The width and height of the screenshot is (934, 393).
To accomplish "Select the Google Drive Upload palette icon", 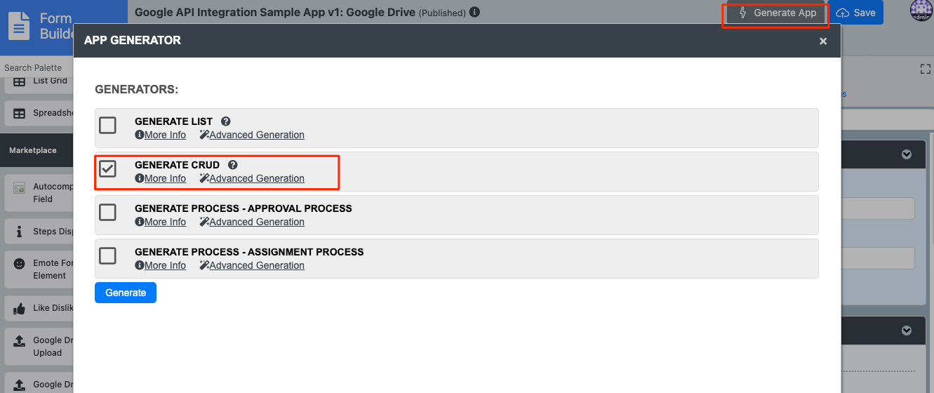I will pos(20,341).
